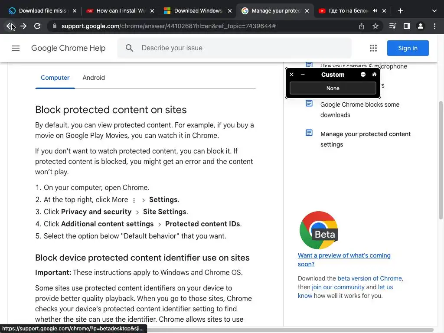The width and height of the screenshot is (444, 333).
Task: Click the share page icon in address bar
Action: (x=362, y=26)
